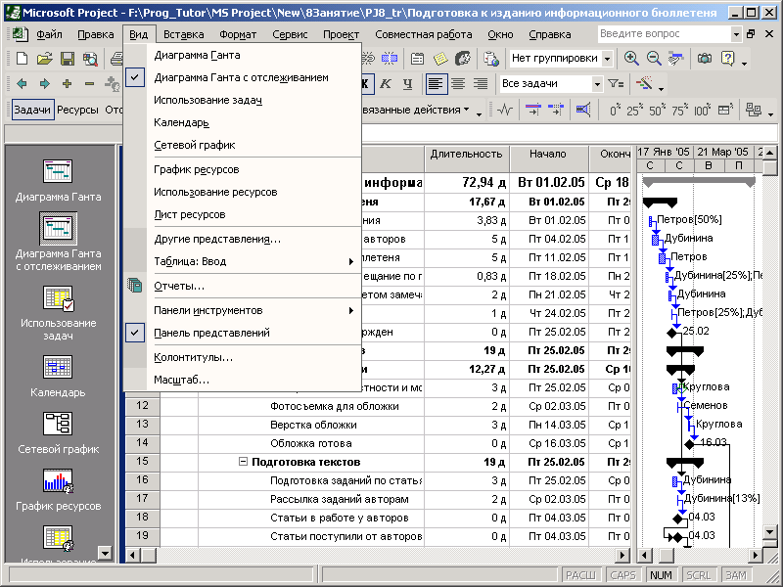The width and height of the screenshot is (783, 587).
Task: Open the Сервис menu
Action: [x=290, y=34]
